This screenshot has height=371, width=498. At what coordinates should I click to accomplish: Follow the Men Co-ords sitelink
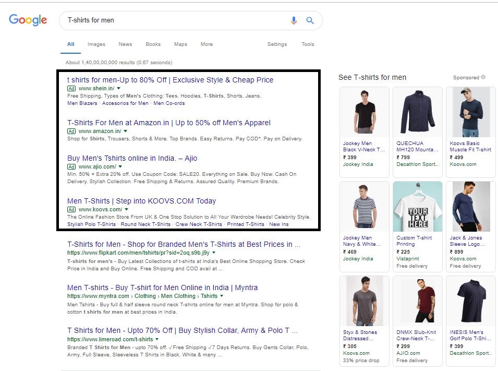coord(169,103)
